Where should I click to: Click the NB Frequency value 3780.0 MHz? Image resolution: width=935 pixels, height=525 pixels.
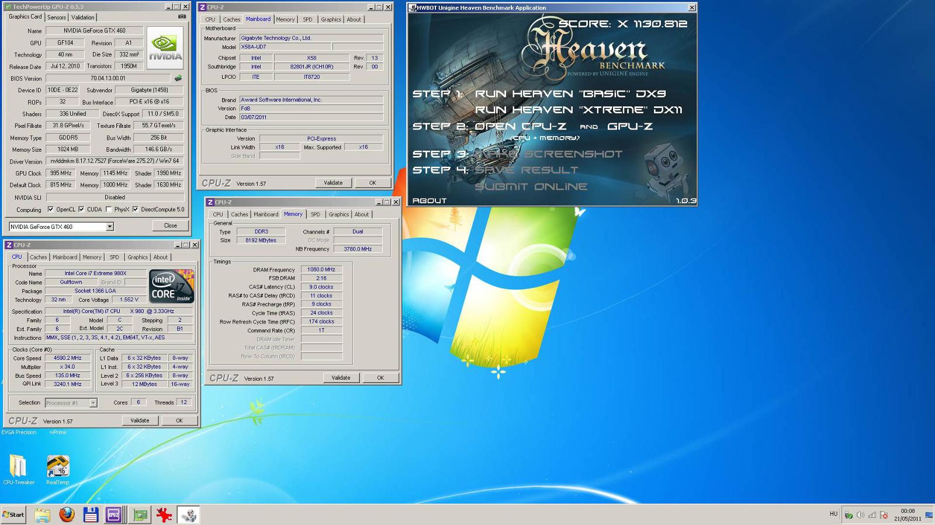[358, 249]
